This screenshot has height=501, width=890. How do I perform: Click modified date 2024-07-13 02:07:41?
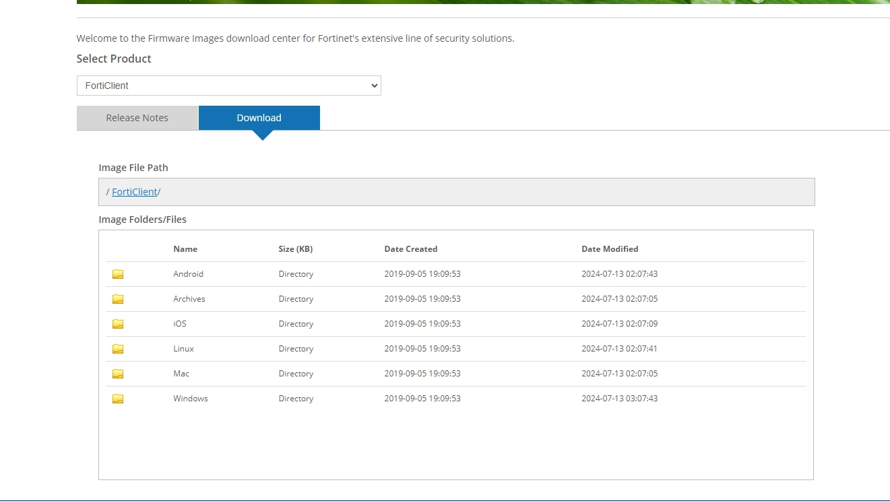620,349
